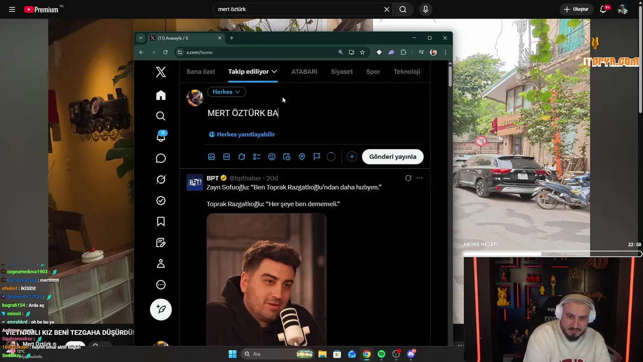The image size is (643, 362).
Task: Click YouTube Oluştur create button
Action: (x=576, y=9)
